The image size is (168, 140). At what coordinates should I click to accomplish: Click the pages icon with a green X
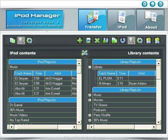tap(114, 41)
